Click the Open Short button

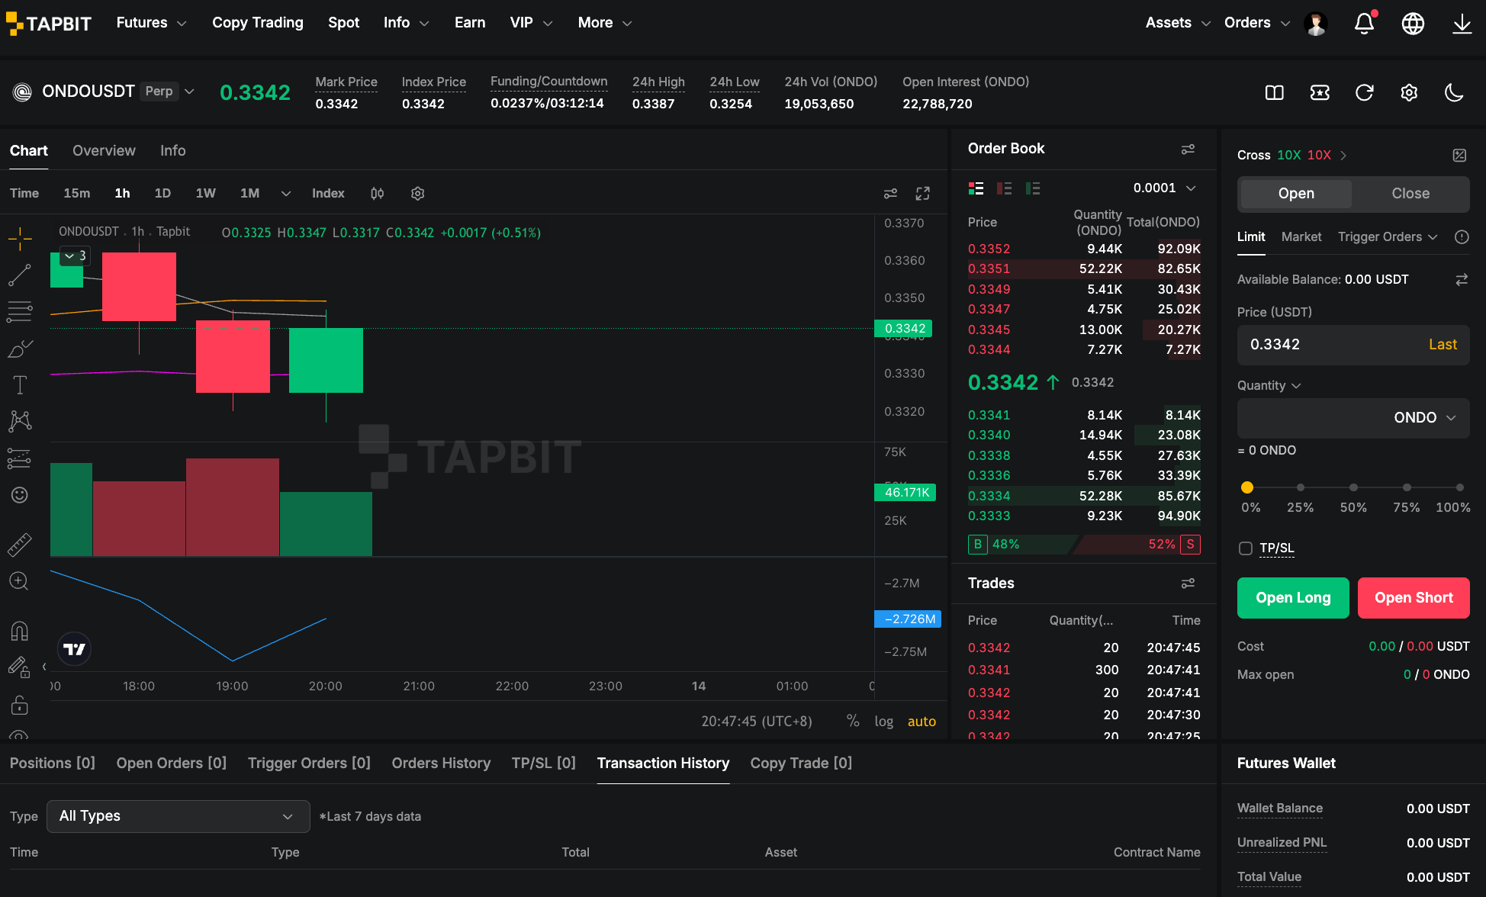[1414, 598]
